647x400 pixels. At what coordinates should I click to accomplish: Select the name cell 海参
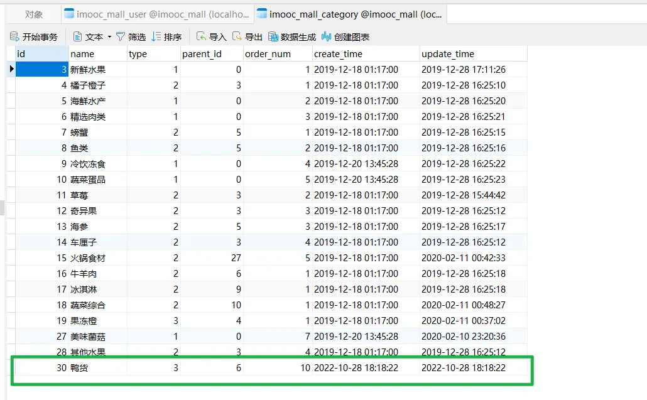[98, 227]
